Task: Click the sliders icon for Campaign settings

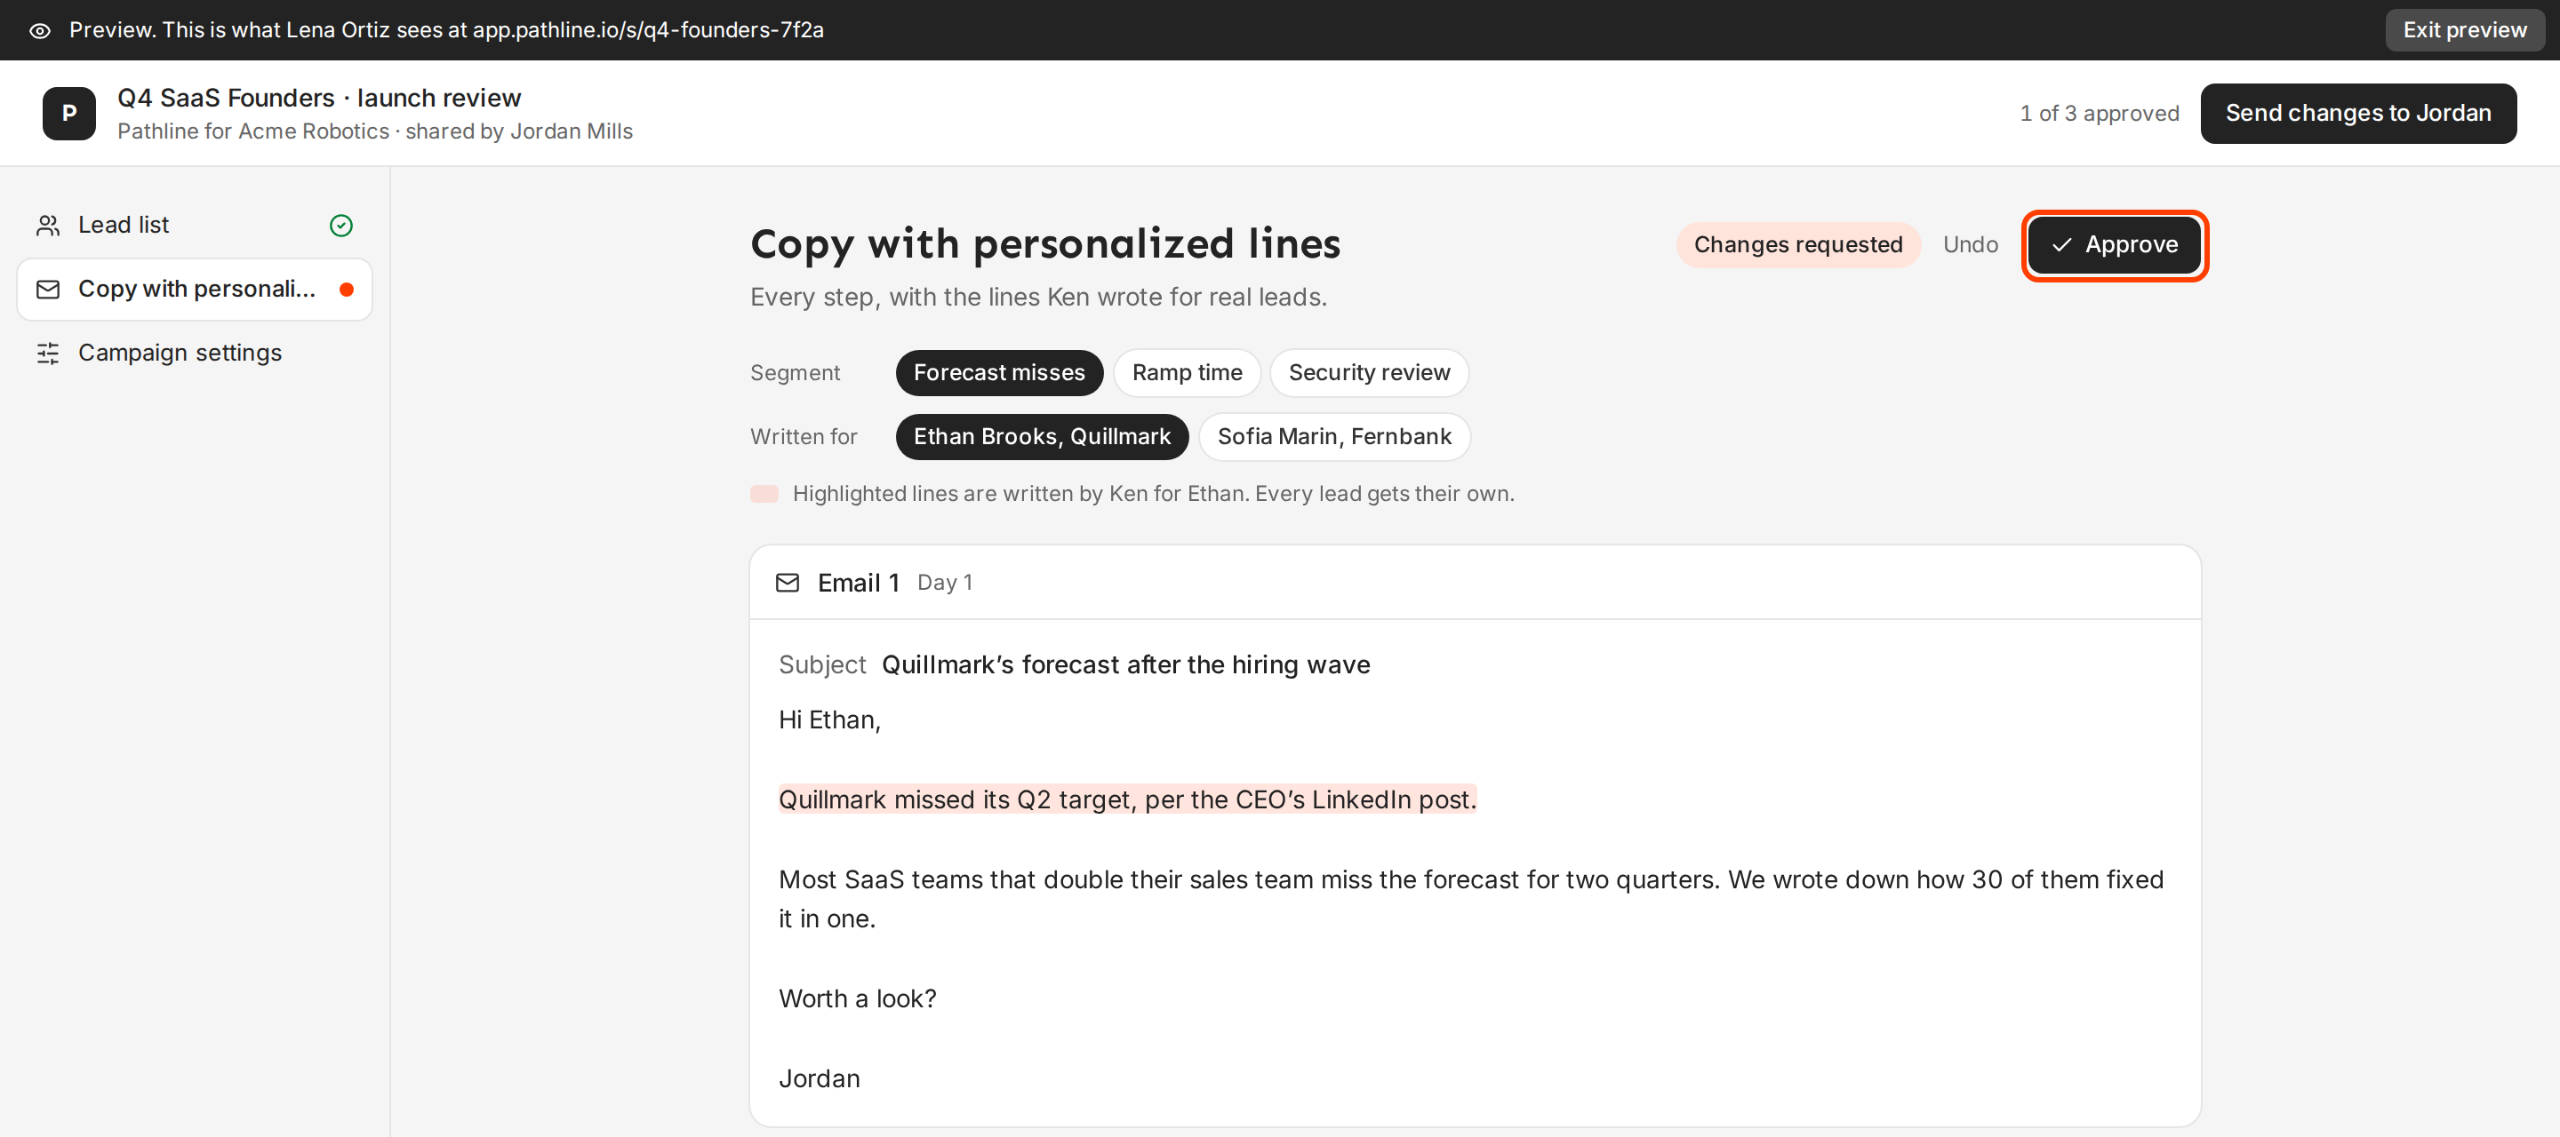Action: click(x=48, y=353)
